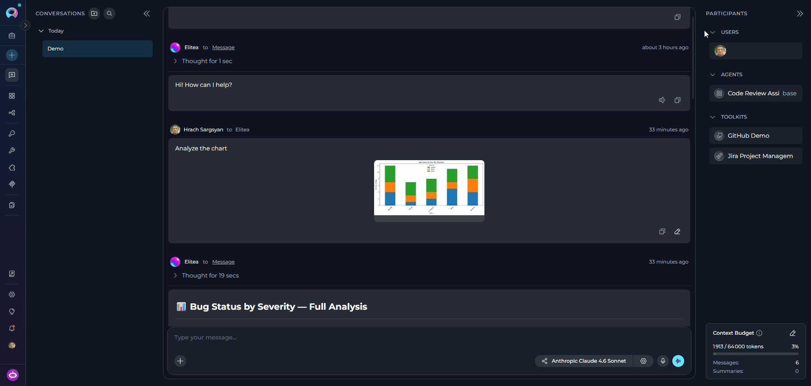Click the chat vertical scrollbar
Viewport: 811px width, 386px height.
click(x=693, y=58)
